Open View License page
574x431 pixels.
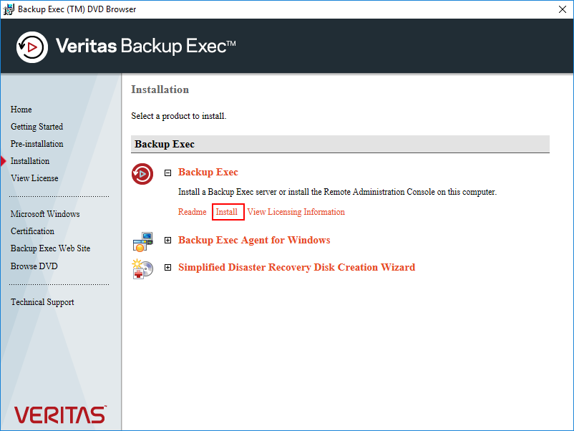34,178
